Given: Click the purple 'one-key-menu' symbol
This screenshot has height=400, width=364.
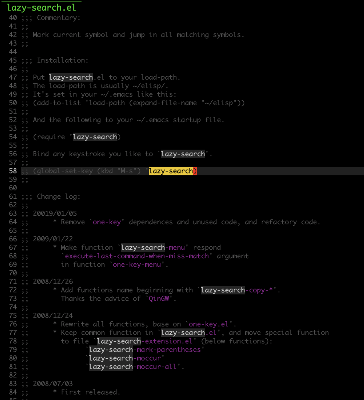Looking at the screenshot, I should point(137,265).
